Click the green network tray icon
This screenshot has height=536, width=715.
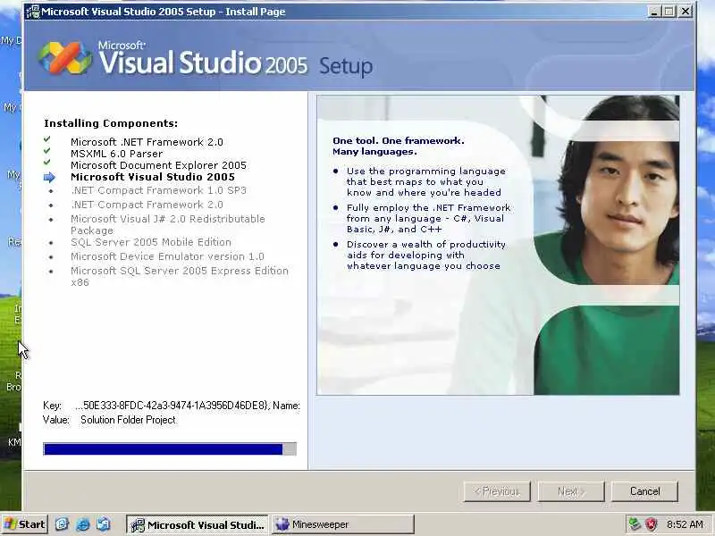pos(635,524)
